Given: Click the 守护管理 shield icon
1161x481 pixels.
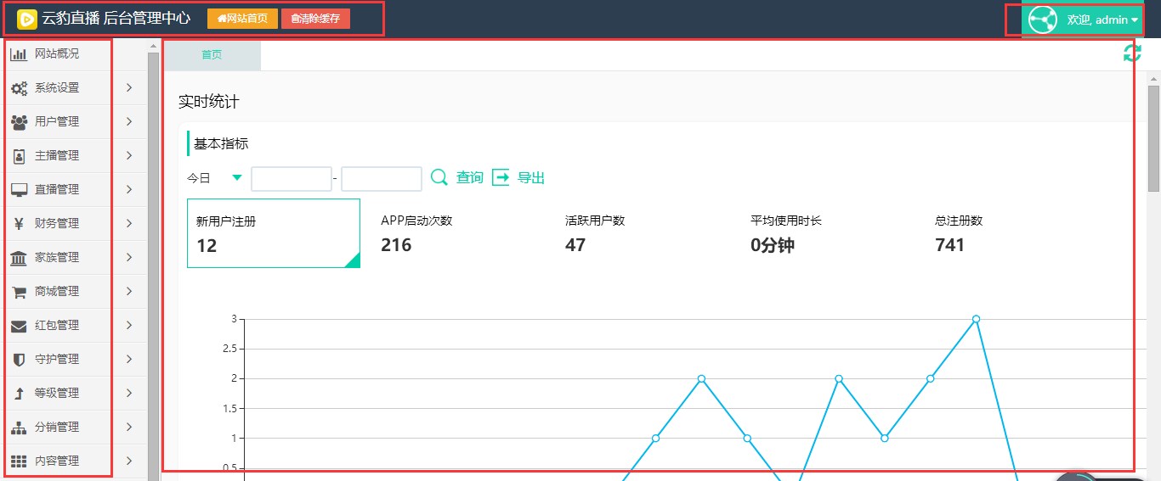Looking at the screenshot, I should (19, 360).
